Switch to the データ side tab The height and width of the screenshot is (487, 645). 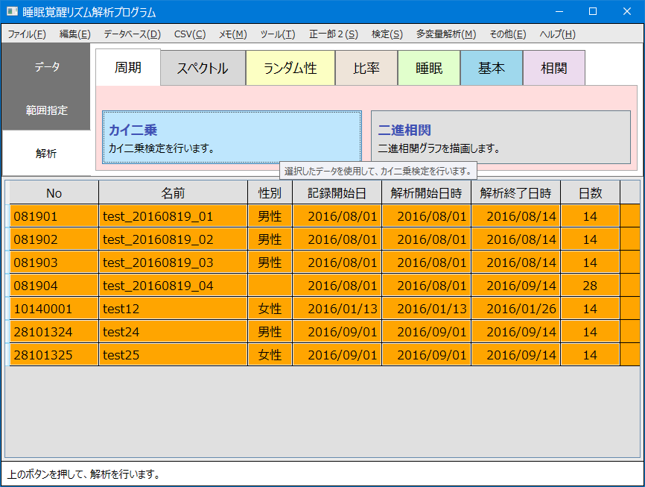pos(46,66)
